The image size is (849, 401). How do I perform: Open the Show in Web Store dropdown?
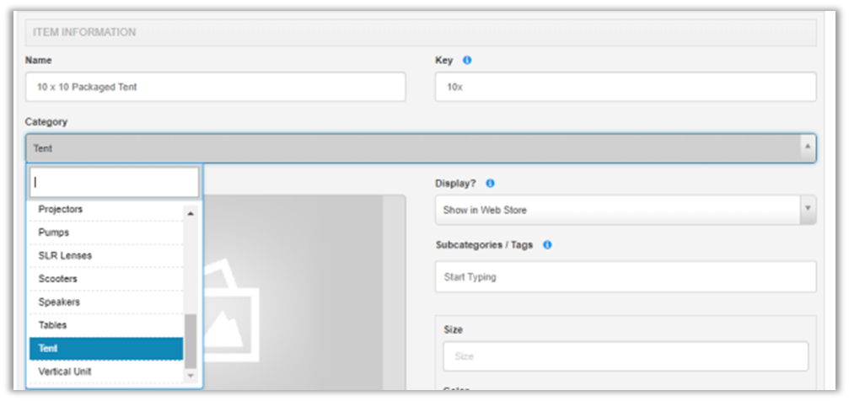point(625,210)
